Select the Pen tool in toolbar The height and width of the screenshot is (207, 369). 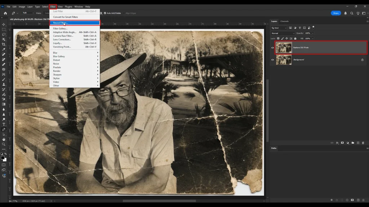pos(4,129)
